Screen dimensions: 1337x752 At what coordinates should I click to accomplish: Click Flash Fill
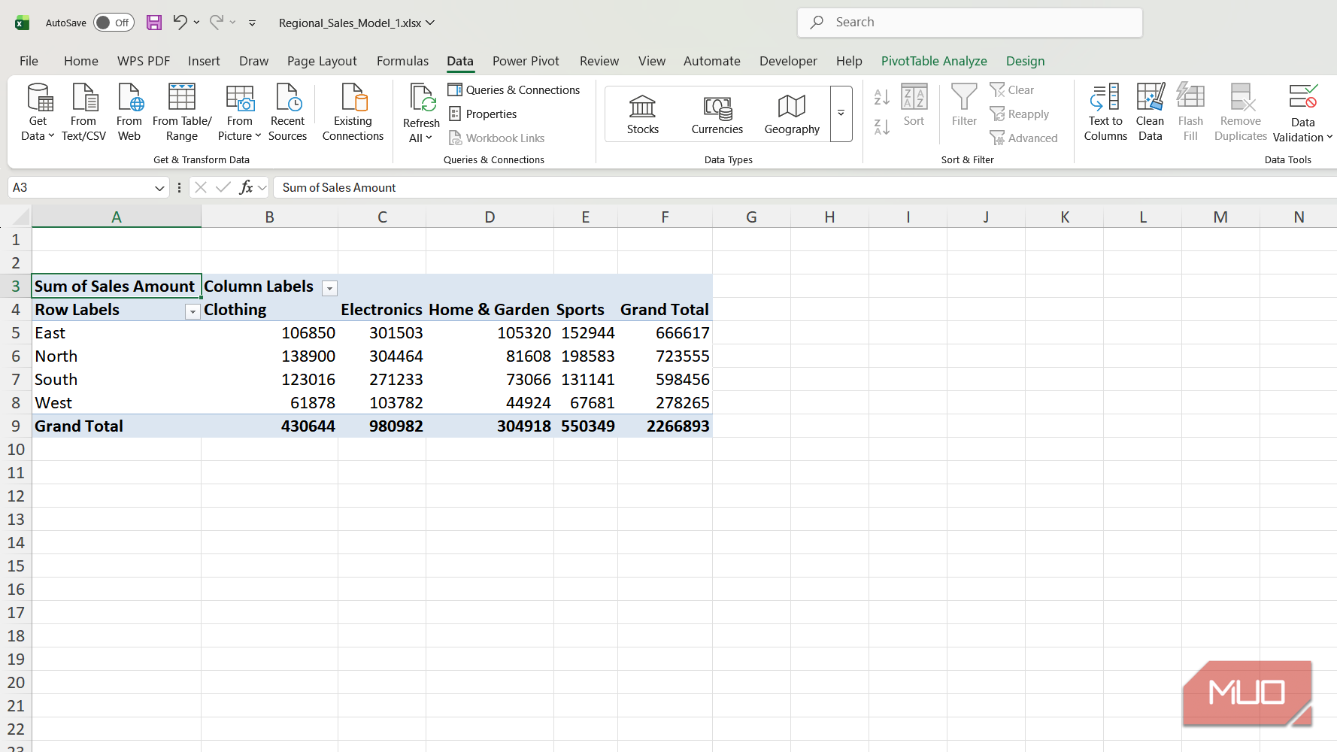point(1190,112)
